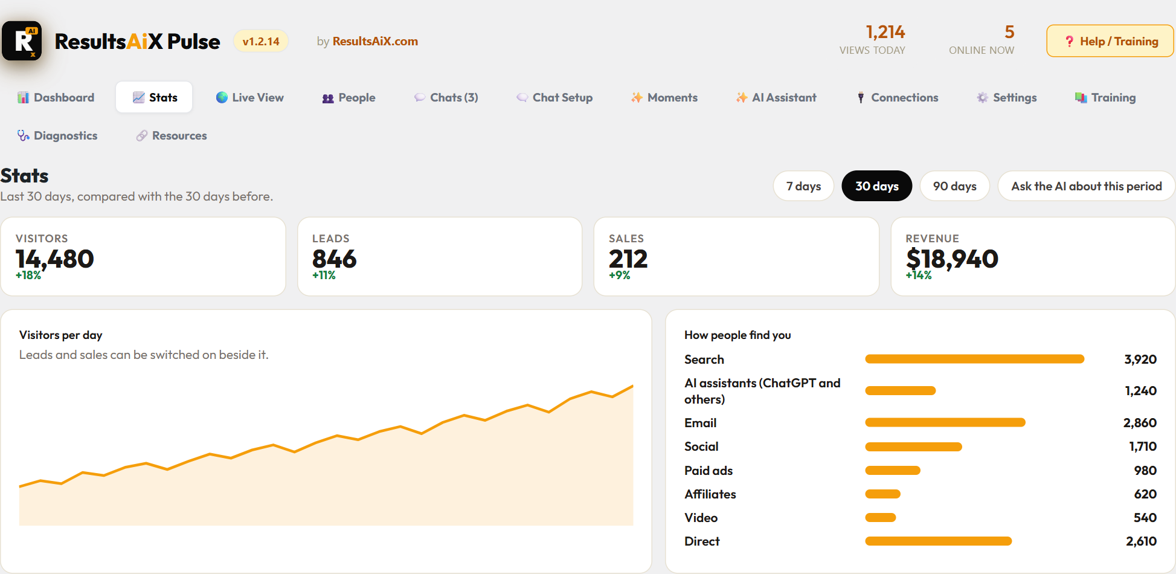Click the Social value 1,710
The width and height of the screenshot is (1176, 574).
[x=1143, y=447]
